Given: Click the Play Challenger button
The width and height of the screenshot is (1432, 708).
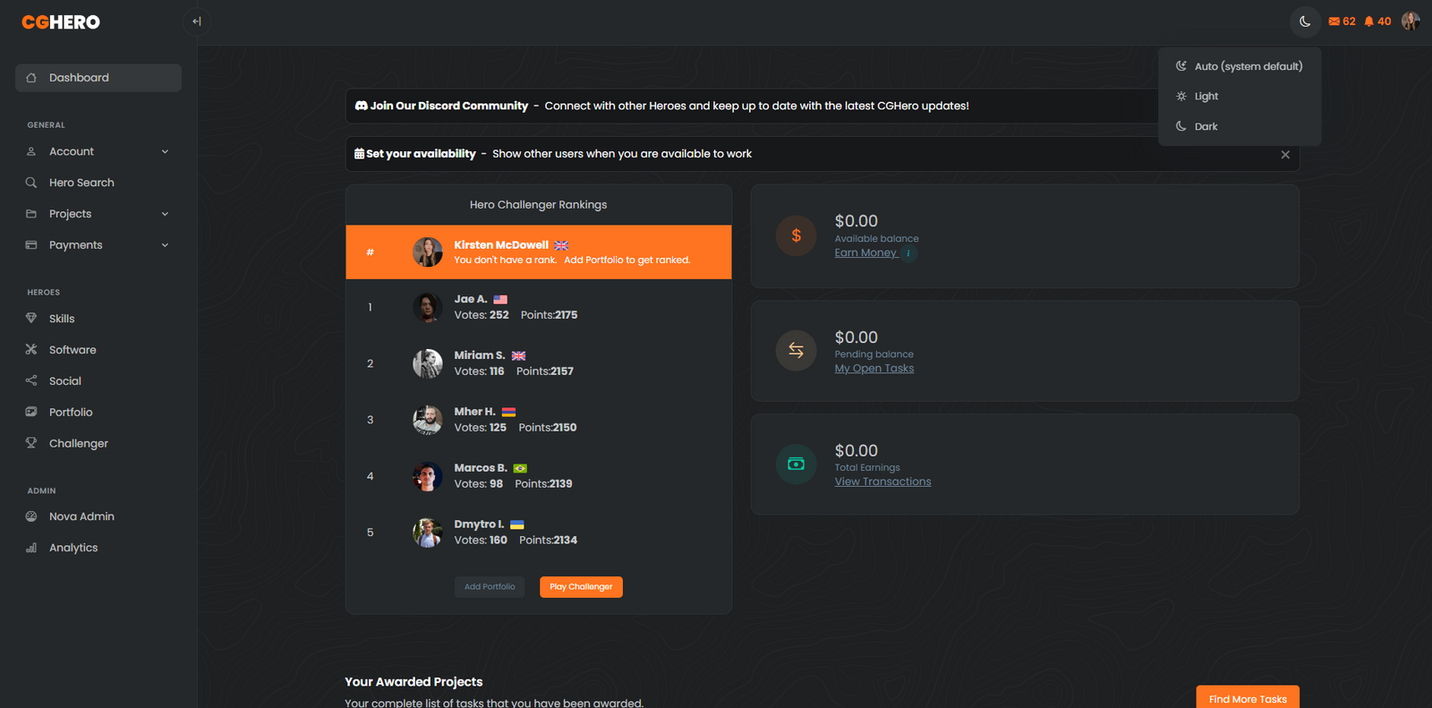Looking at the screenshot, I should [x=581, y=587].
